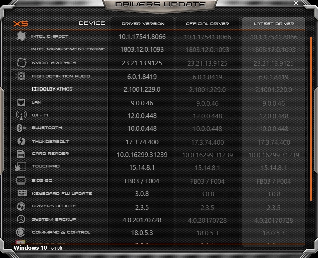Select the Keyboard FW Update label
The height and width of the screenshot is (258, 318).
(62, 194)
